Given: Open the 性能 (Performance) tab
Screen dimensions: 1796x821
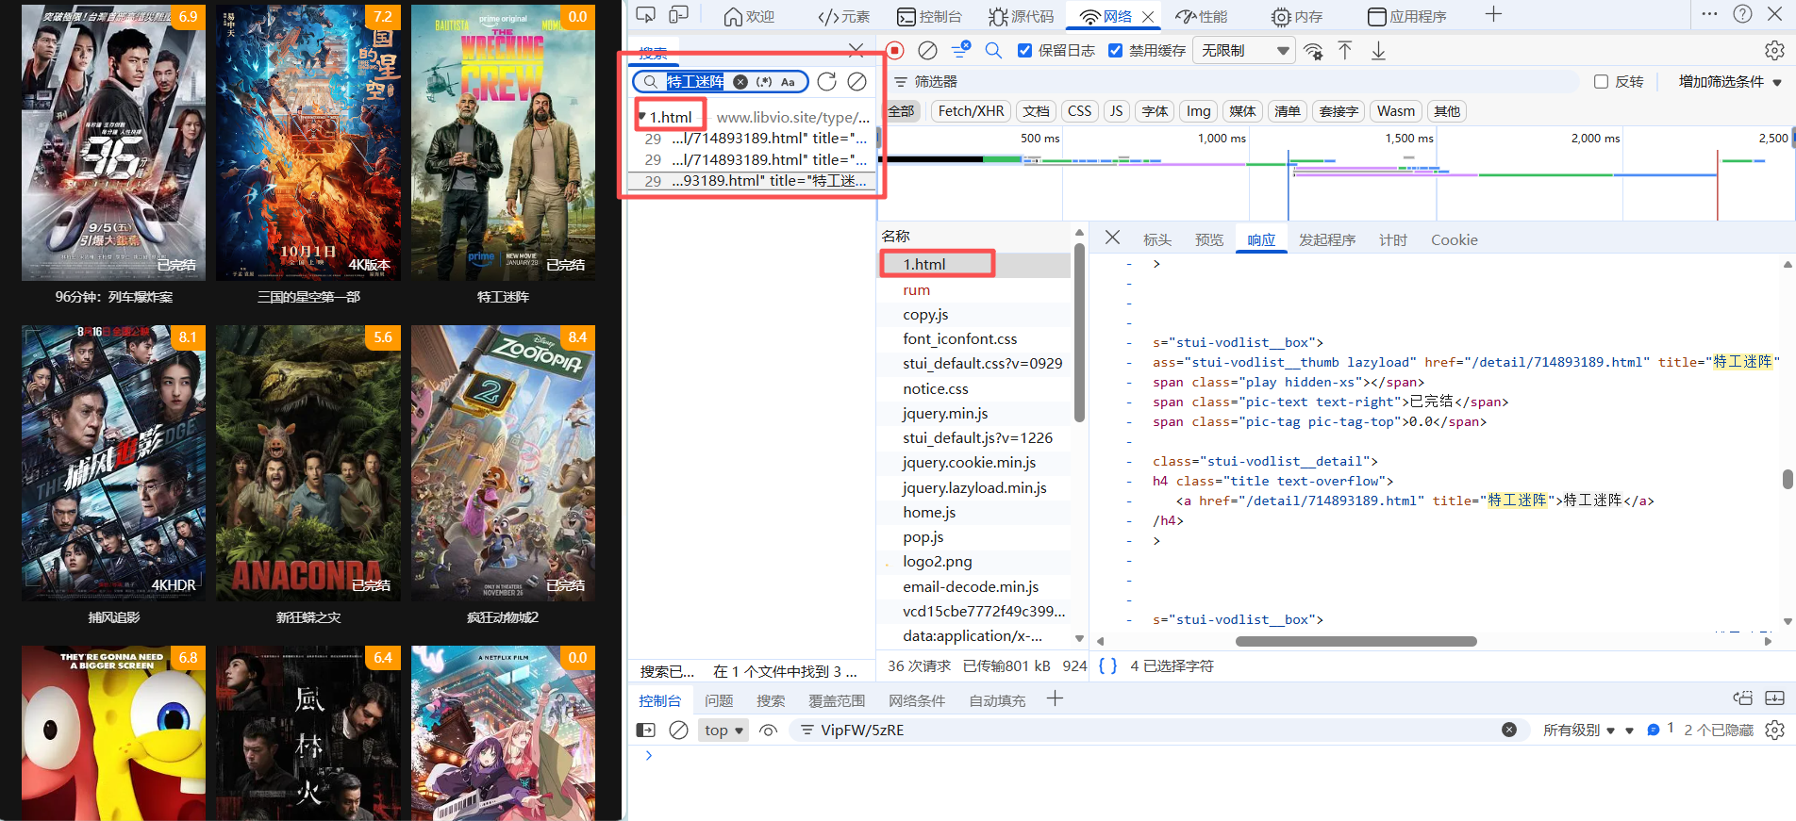Looking at the screenshot, I should click(1202, 16).
